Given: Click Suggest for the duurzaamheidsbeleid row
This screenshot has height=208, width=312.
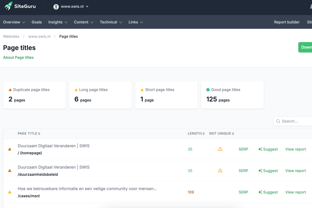Looking at the screenshot, I should click(x=268, y=171).
